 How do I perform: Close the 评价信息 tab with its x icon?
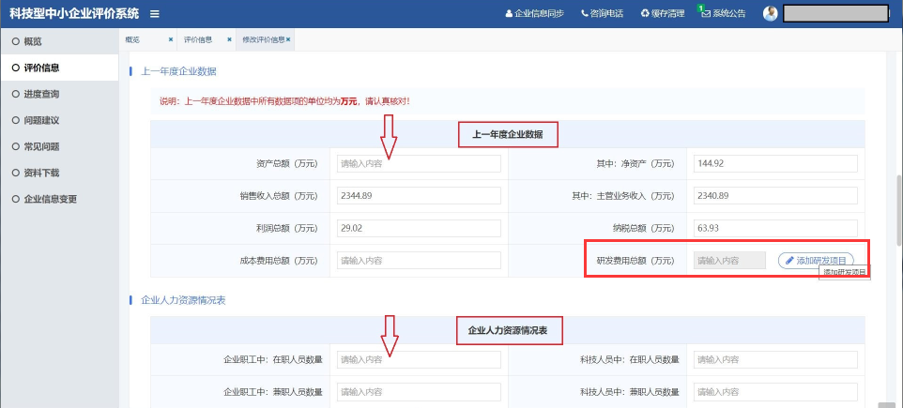pos(229,40)
